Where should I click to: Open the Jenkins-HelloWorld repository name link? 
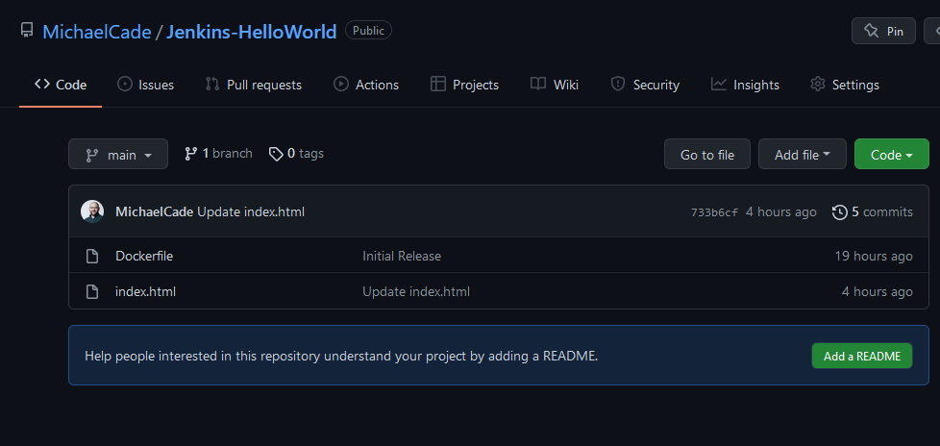[252, 32]
